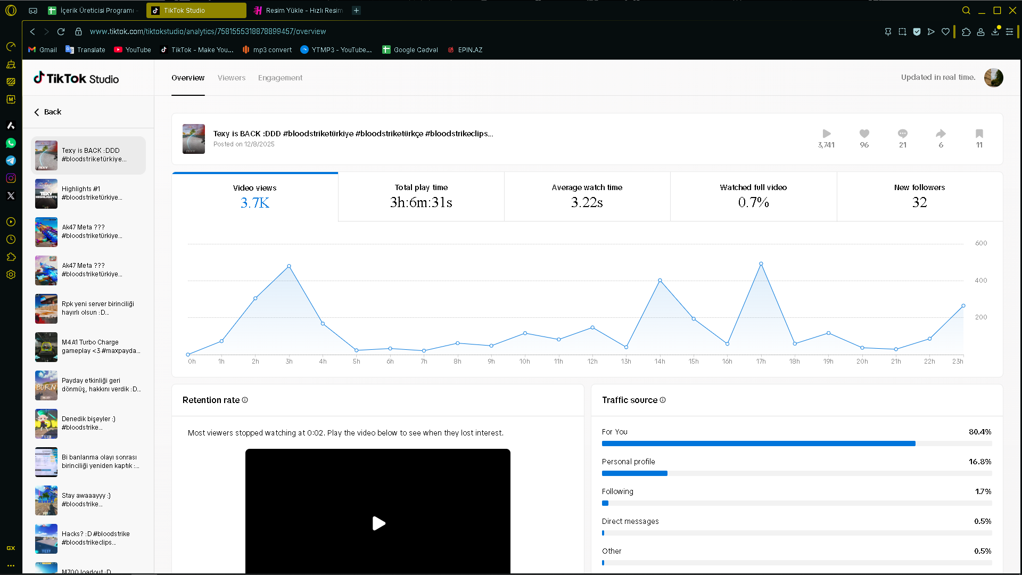The image size is (1022, 575).
Task: Click the address bar URL
Action: (x=208, y=31)
